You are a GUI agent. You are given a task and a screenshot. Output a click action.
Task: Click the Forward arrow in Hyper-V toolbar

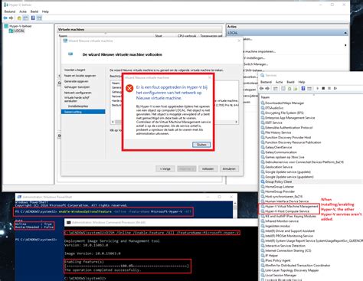coord(11,18)
